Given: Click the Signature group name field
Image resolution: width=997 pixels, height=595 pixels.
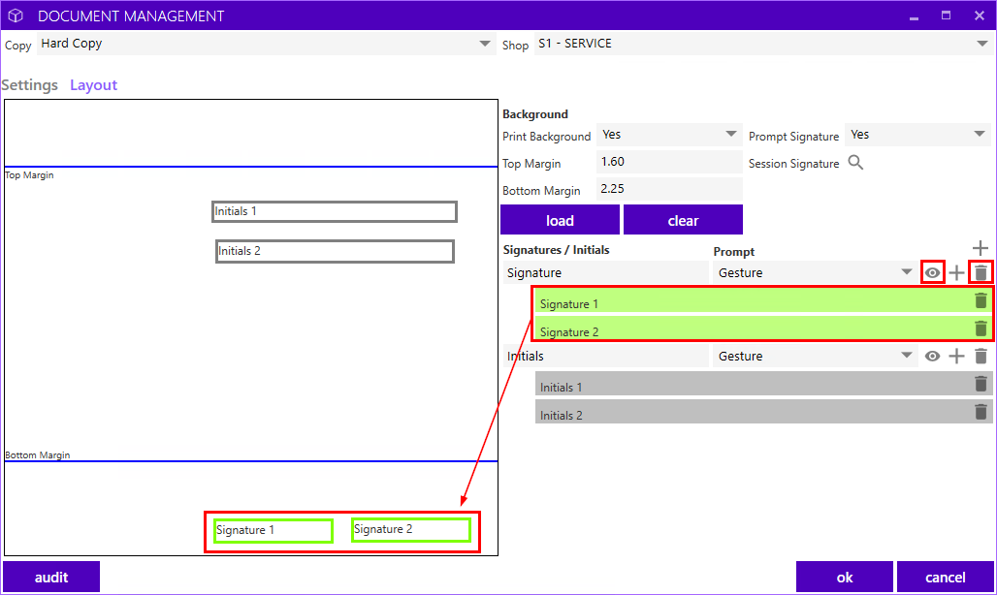Looking at the screenshot, I should (x=606, y=272).
